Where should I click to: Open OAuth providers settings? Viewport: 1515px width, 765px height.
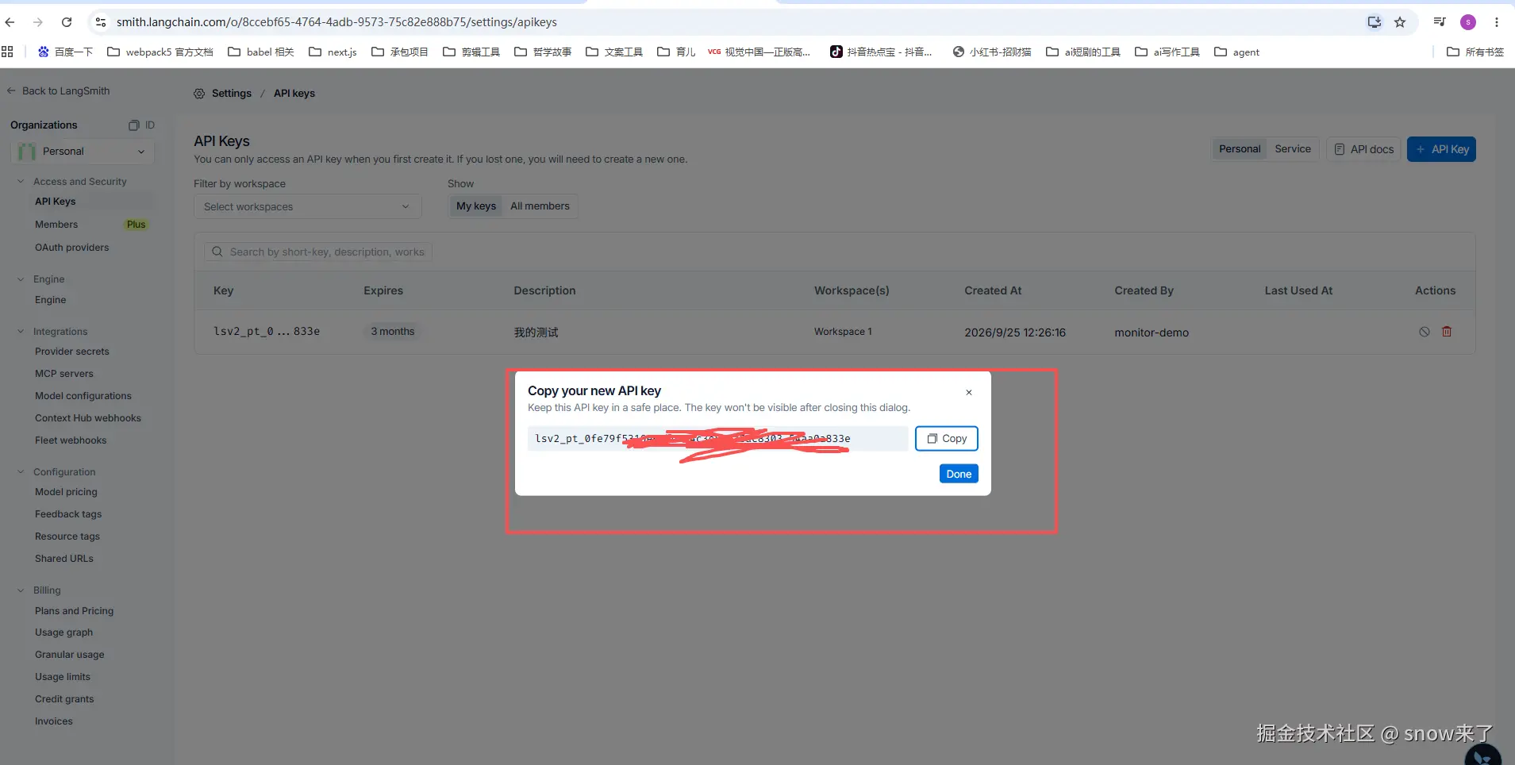click(x=72, y=248)
